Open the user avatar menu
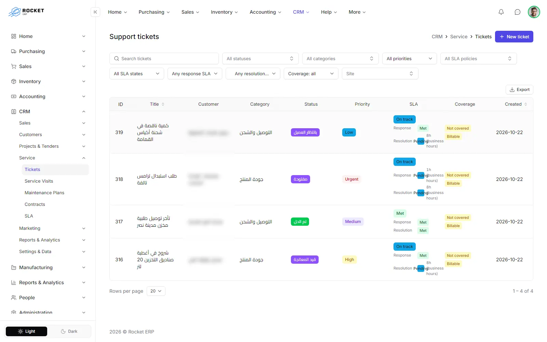 point(534,12)
